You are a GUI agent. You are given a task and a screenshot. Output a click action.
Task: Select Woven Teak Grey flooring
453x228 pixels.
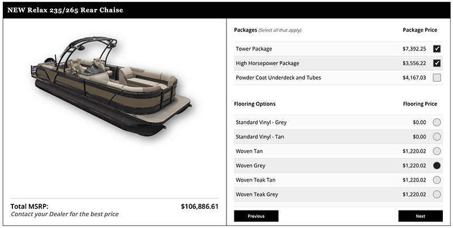coord(437,195)
